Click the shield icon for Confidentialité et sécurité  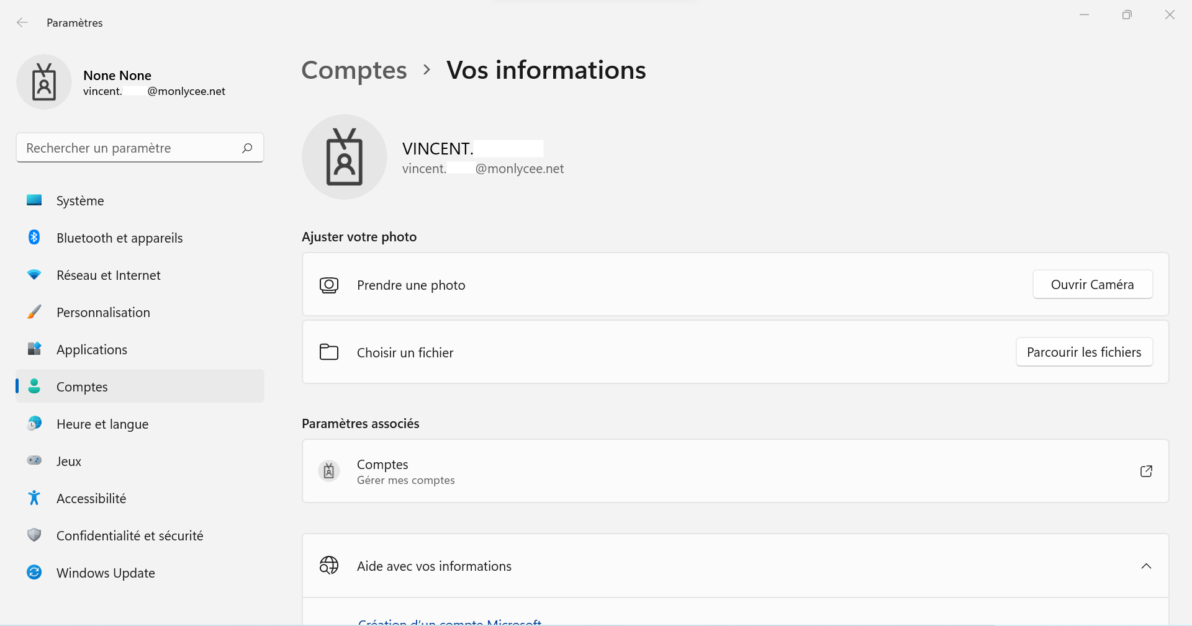click(34, 535)
